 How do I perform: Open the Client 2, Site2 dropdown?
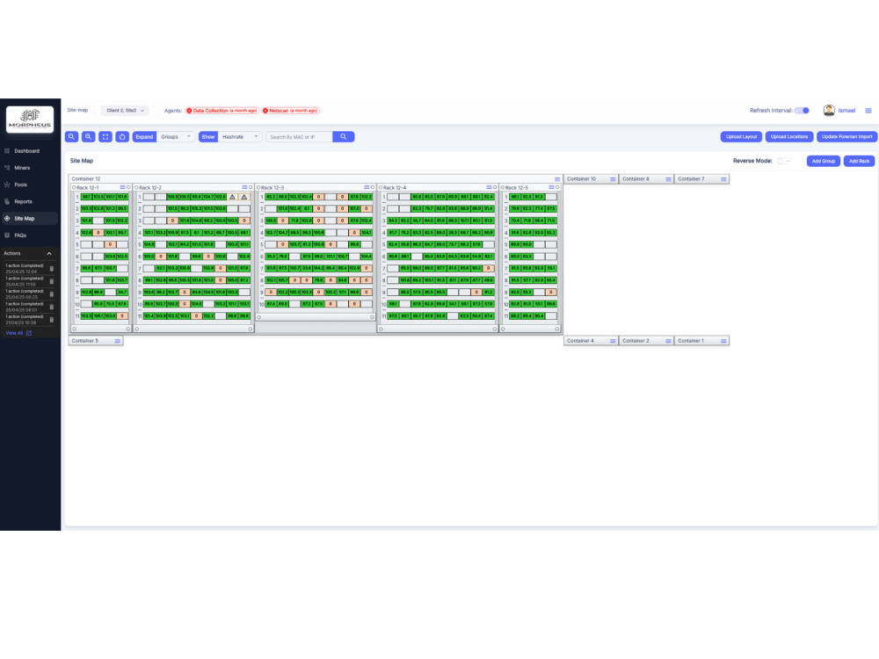pyautogui.click(x=125, y=111)
